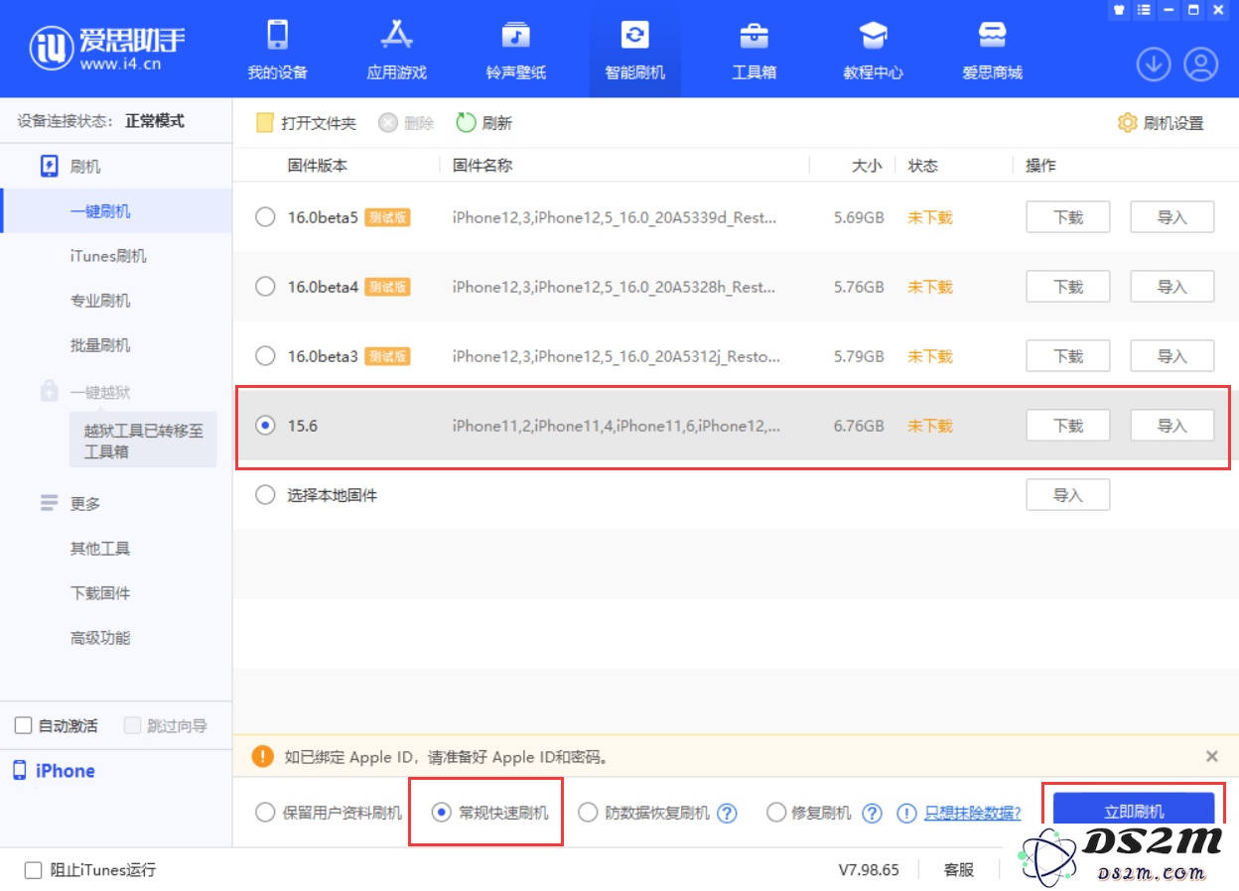Select 一键刷机 in sidebar
Image resolution: width=1239 pixels, height=891 pixels.
(x=116, y=211)
